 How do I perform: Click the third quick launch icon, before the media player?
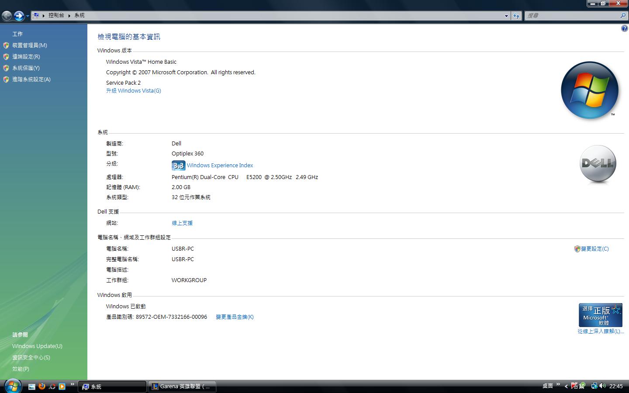tap(52, 386)
